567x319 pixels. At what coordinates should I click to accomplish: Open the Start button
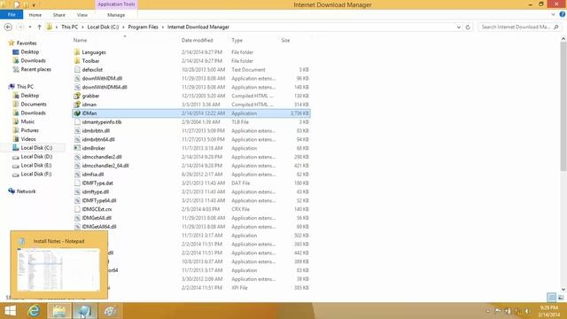(x=10, y=311)
